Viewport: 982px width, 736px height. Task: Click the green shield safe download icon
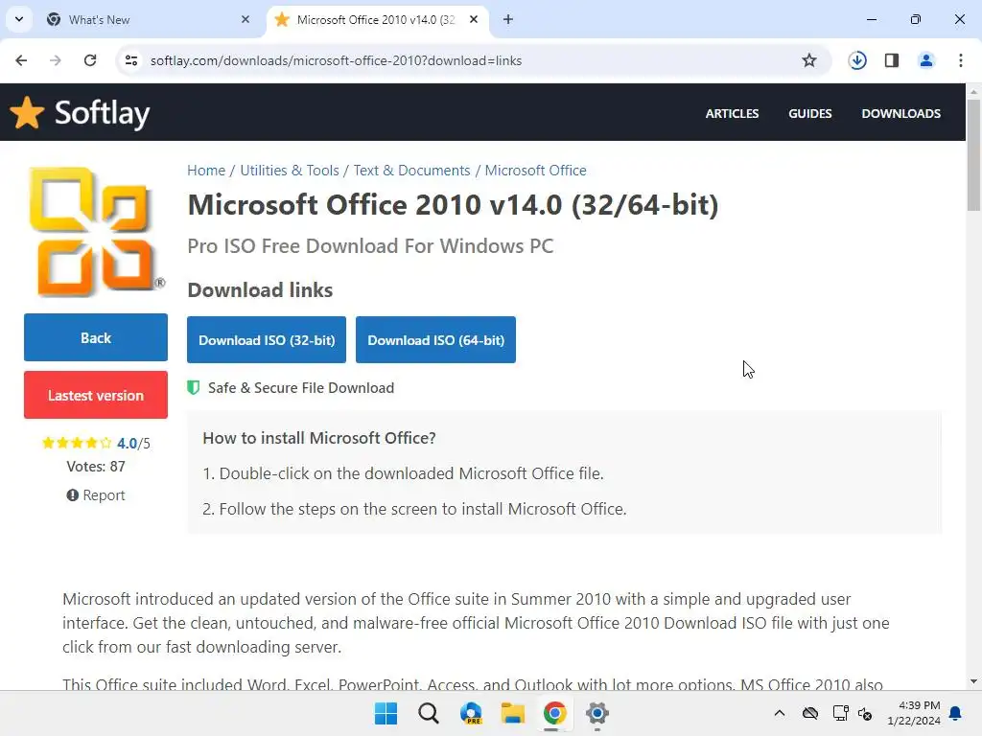tap(194, 388)
